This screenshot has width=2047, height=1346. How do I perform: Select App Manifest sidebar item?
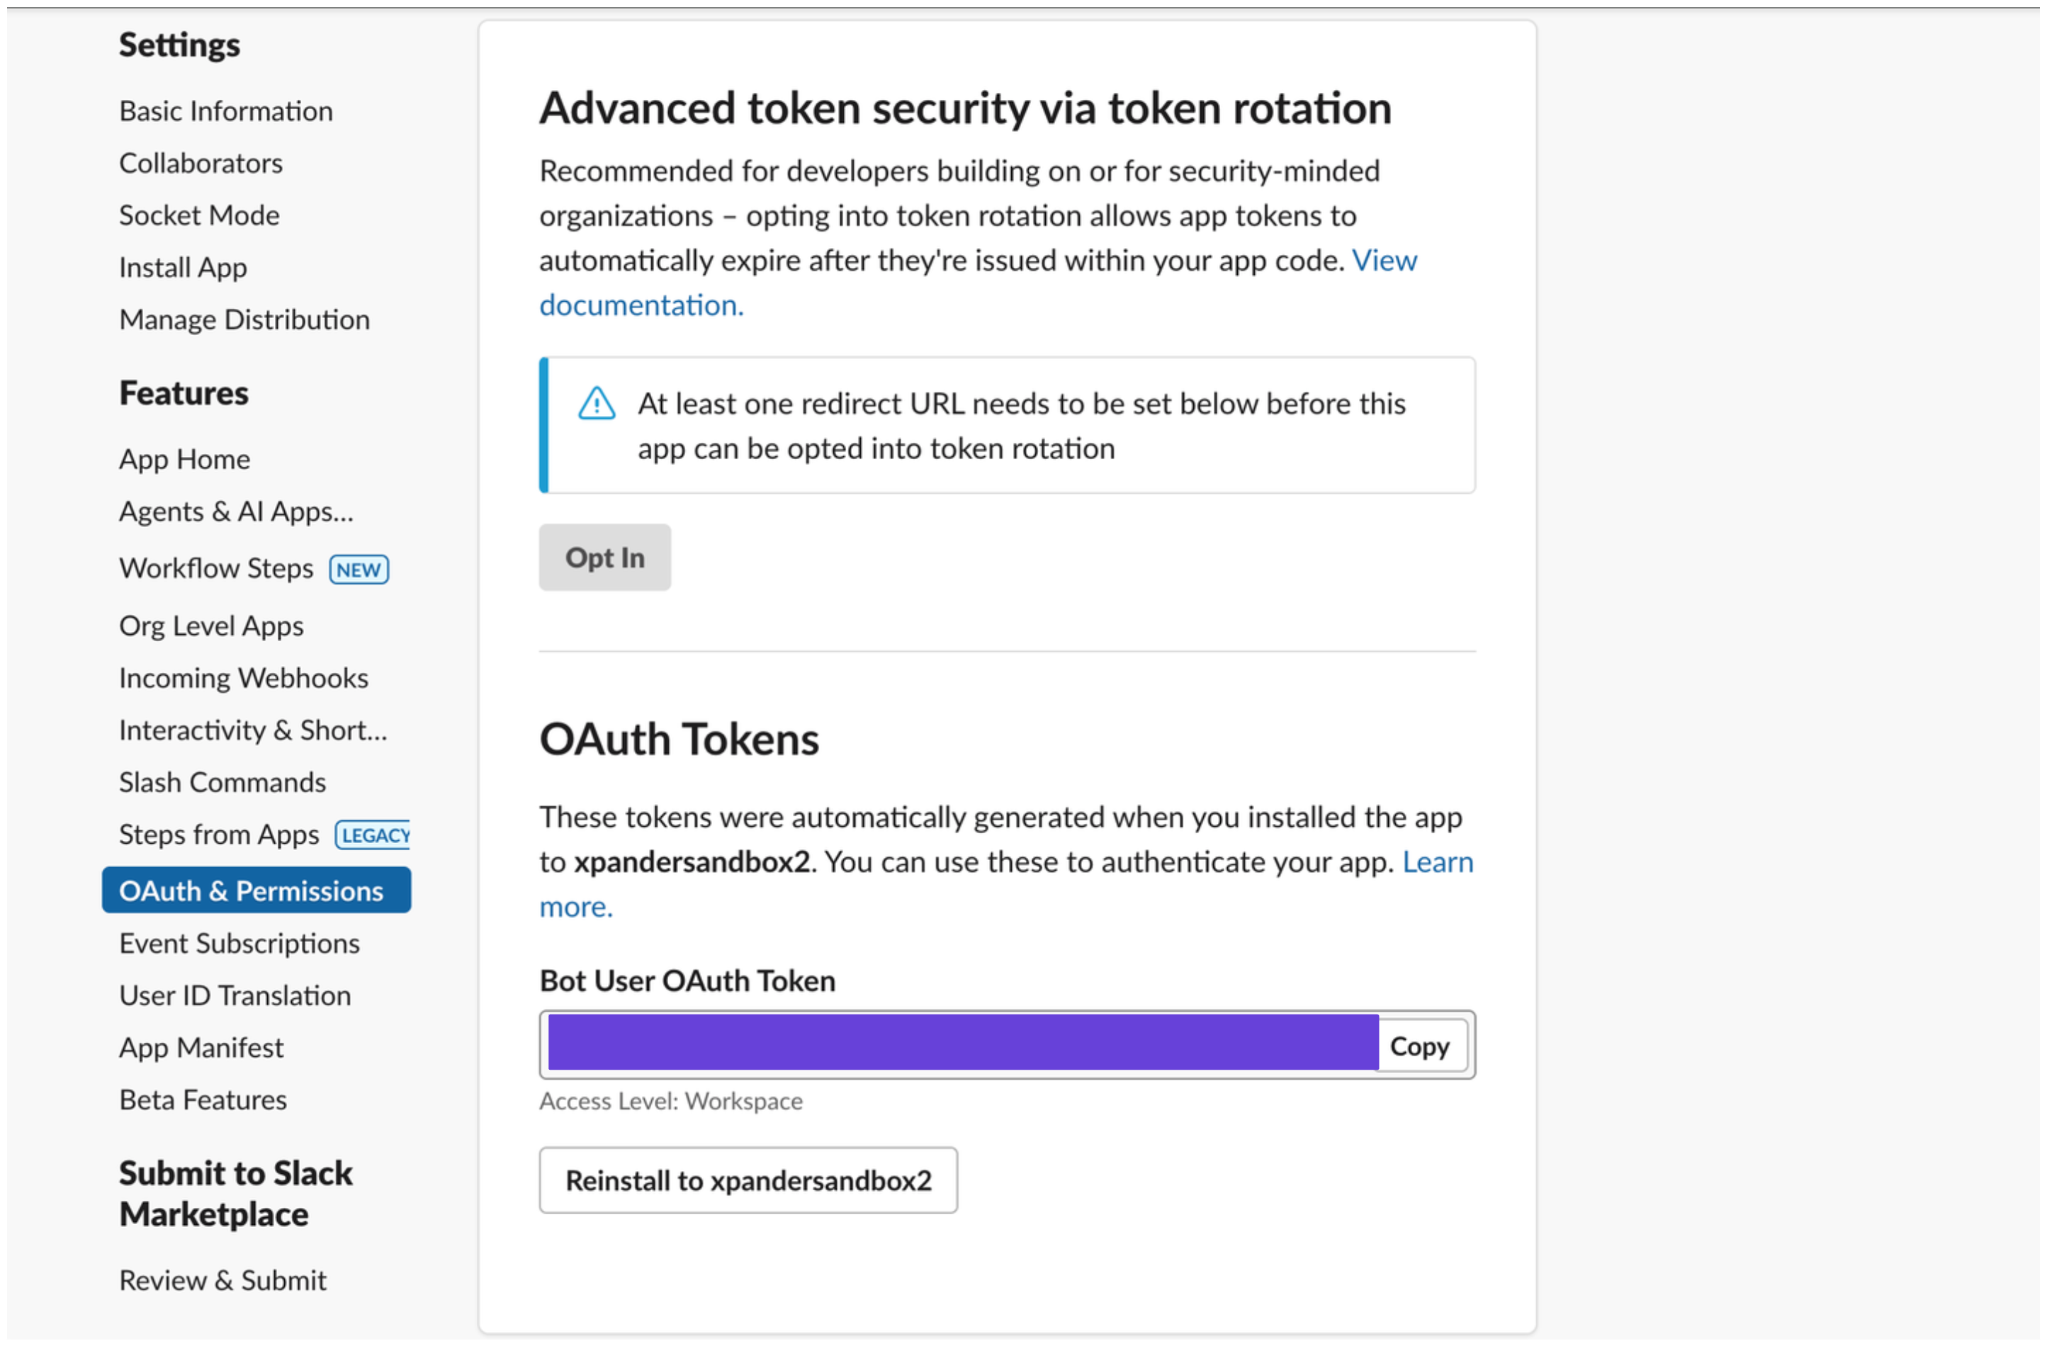(201, 1048)
